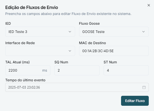Open the empty Interface de Rede dropdown

click(x=40, y=51)
